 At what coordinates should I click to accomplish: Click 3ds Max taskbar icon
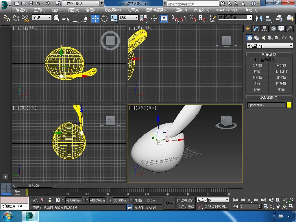point(30,216)
